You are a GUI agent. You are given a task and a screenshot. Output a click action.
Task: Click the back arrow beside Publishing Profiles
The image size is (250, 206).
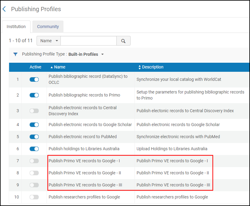coord(4,9)
